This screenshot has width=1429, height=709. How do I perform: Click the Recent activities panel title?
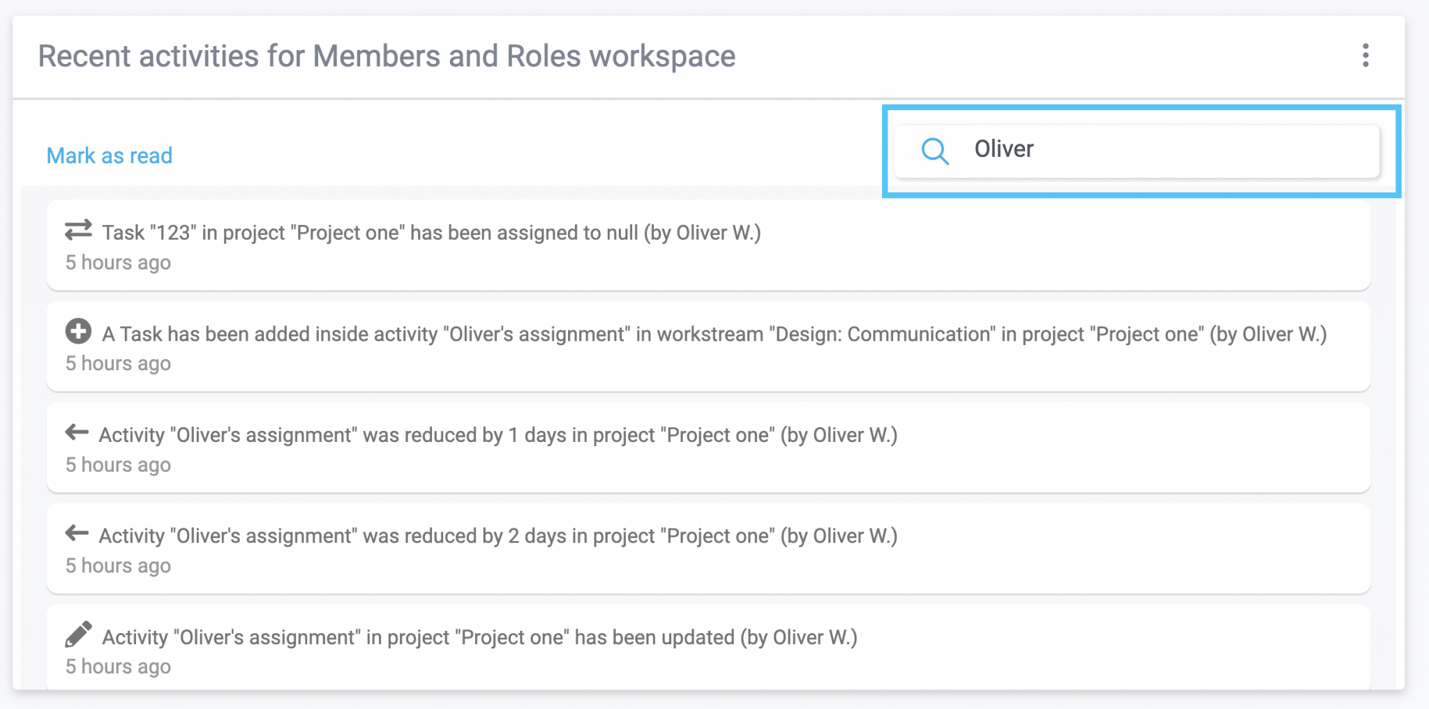(387, 56)
